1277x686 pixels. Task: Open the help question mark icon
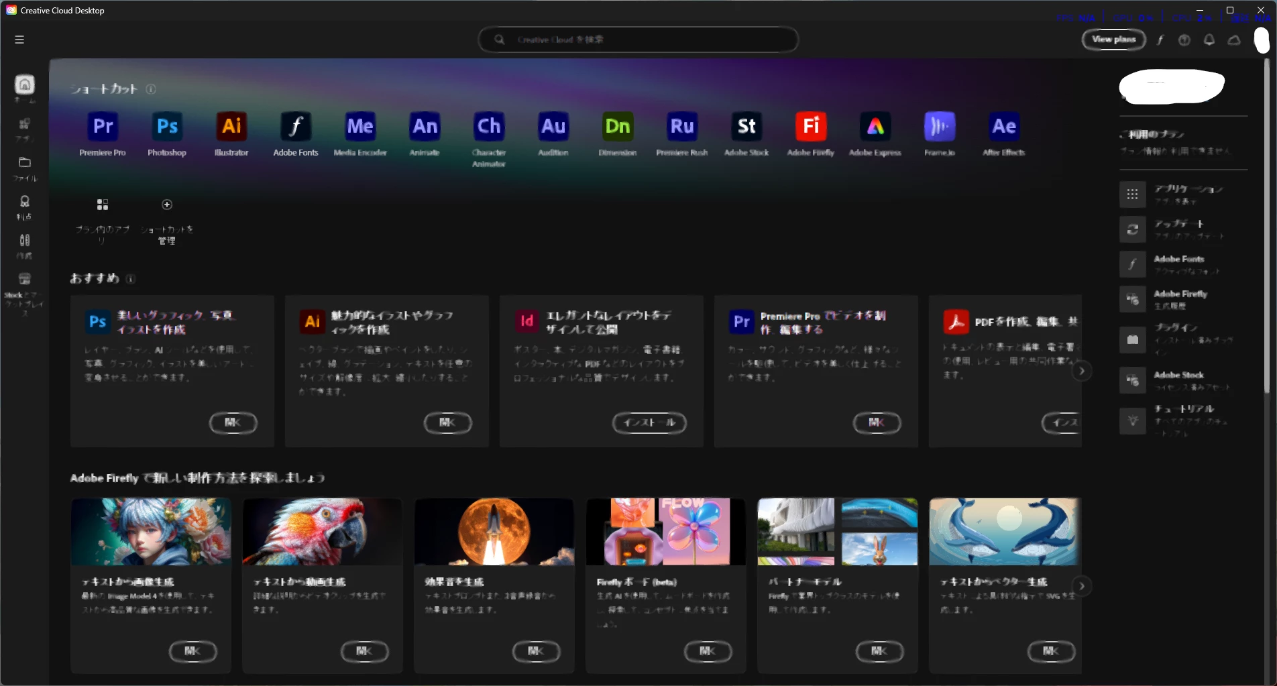click(x=1184, y=40)
